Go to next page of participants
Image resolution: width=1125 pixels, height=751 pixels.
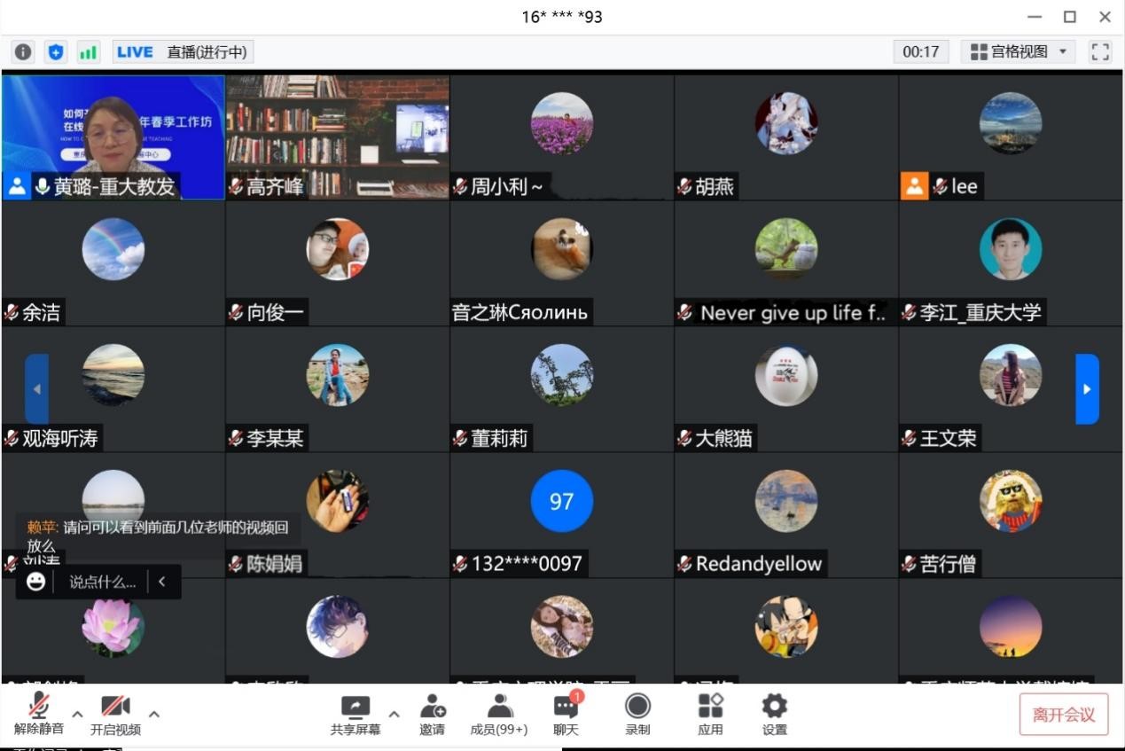(x=1087, y=389)
